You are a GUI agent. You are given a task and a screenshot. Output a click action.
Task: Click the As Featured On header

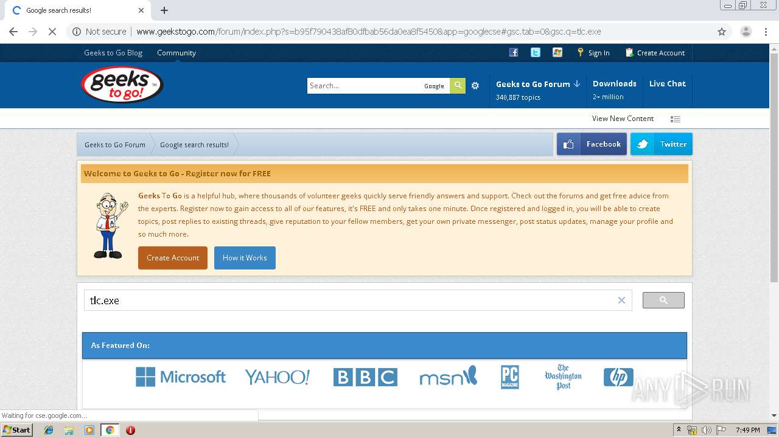pos(385,346)
